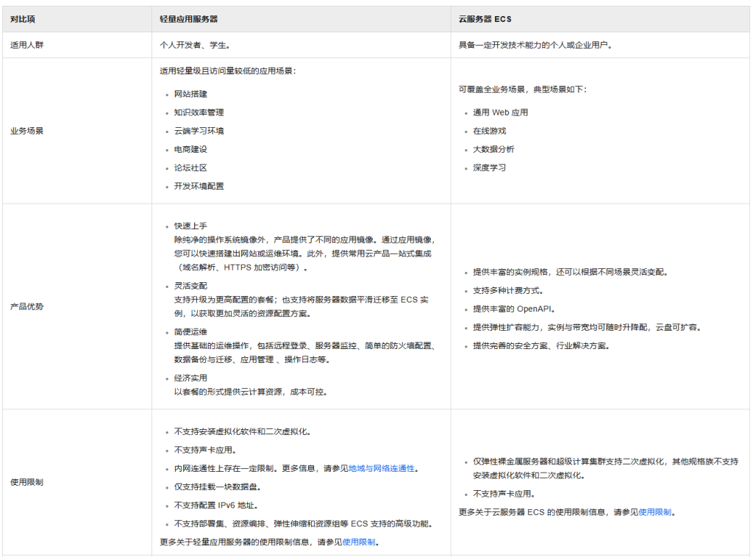Viewport: 753px width, 557px height.
Task: Select the 网站搭建 list item
Action: [190, 94]
